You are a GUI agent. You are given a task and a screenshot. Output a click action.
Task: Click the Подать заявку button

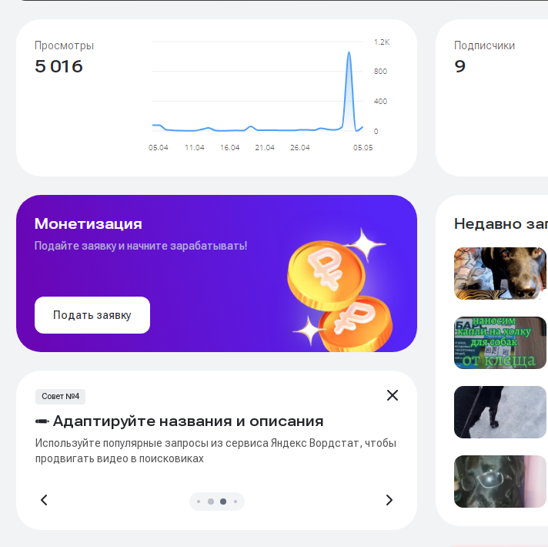tap(92, 315)
